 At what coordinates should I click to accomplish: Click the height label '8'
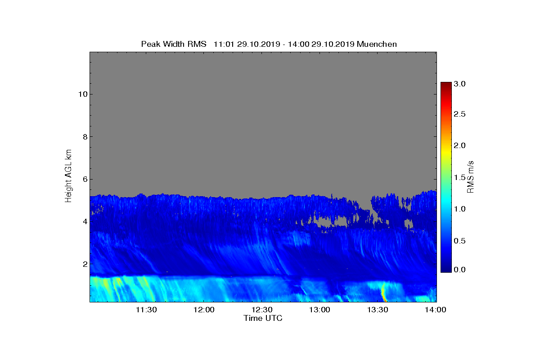84,137
